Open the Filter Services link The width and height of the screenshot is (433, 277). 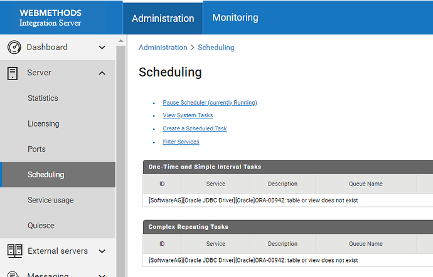pyautogui.click(x=181, y=142)
